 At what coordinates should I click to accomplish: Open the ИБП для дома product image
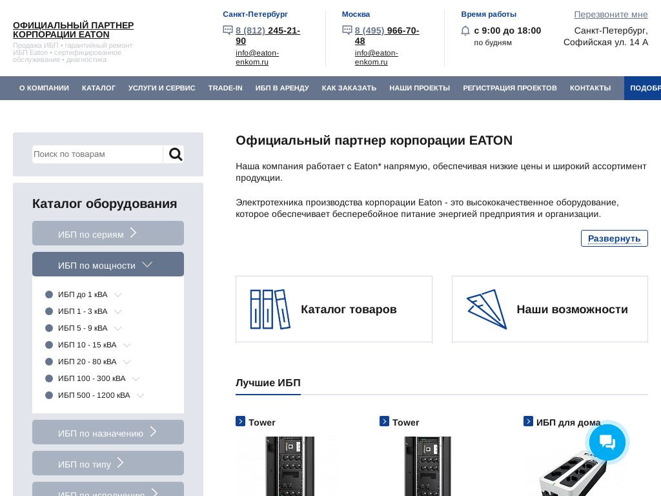tap(573, 472)
